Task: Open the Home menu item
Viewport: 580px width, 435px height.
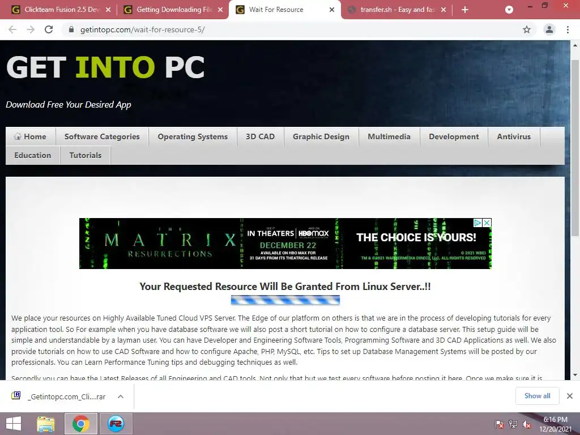Action: pyautogui.click(x=31, y=137)
